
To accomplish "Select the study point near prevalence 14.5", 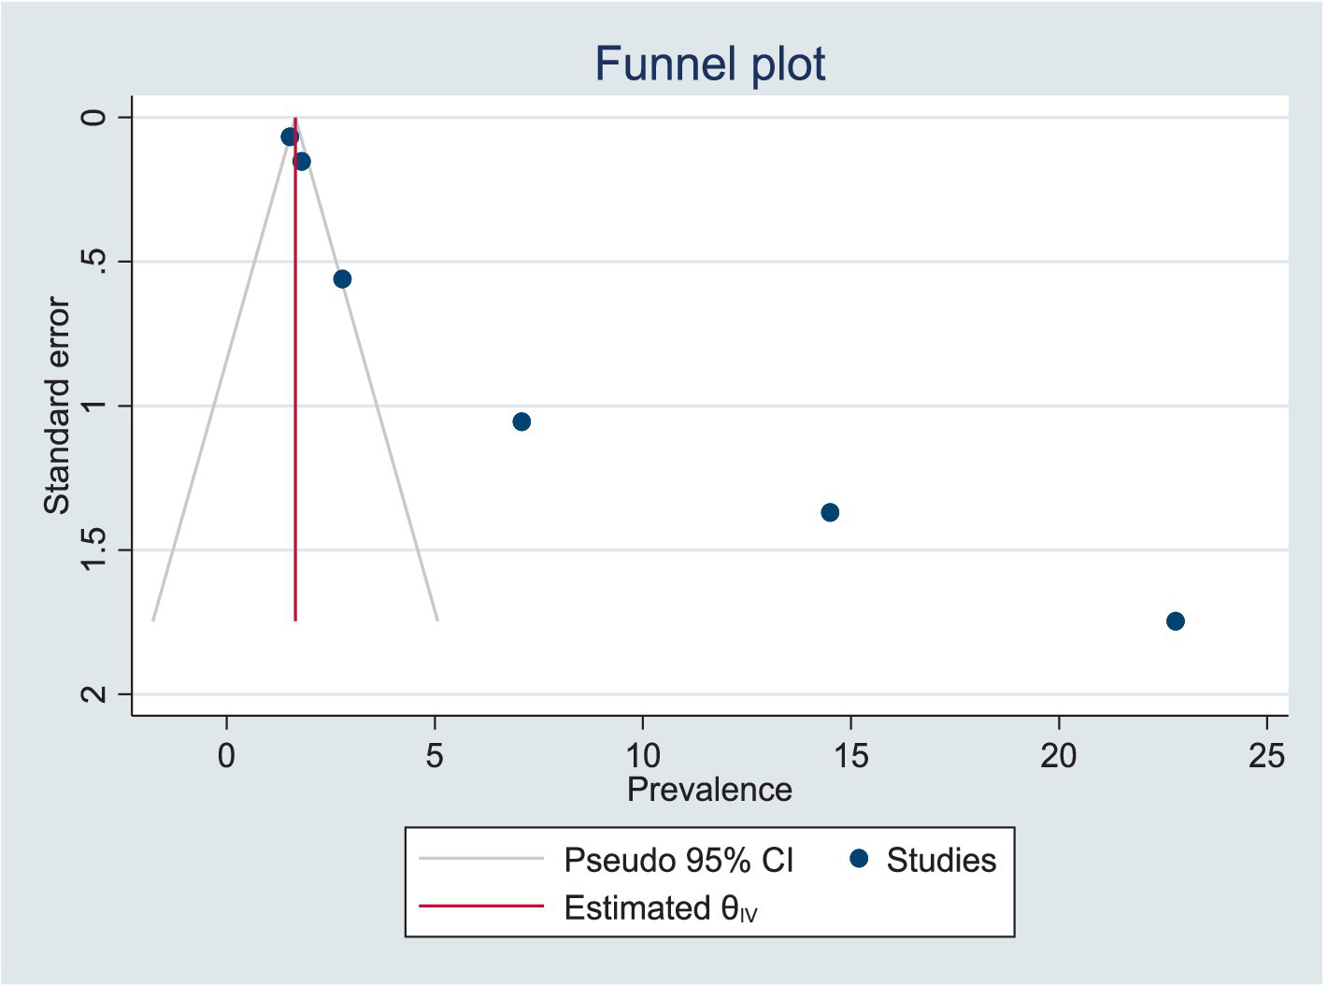I will (830, 512).
